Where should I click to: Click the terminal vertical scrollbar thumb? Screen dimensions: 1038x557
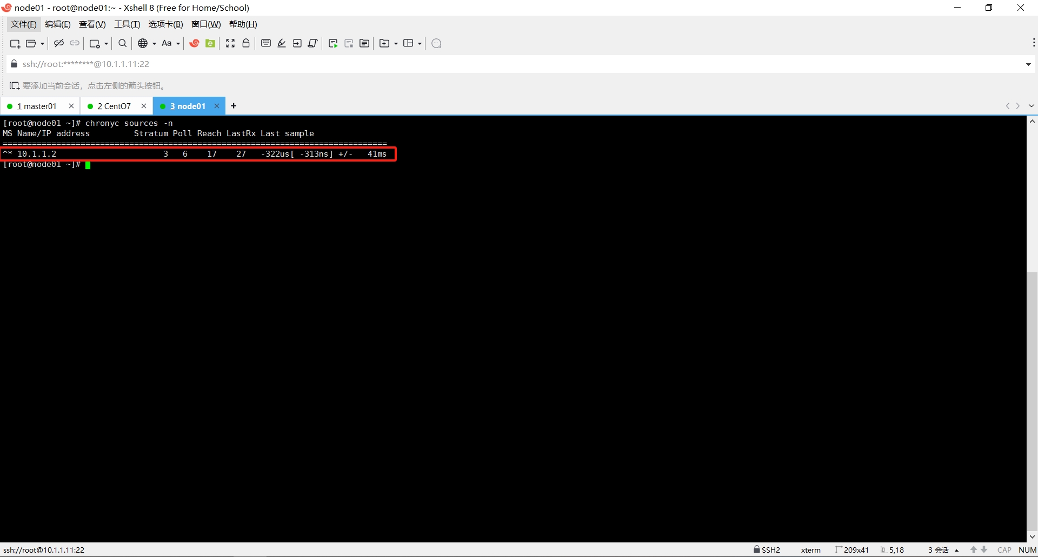tap(1032, 401)
